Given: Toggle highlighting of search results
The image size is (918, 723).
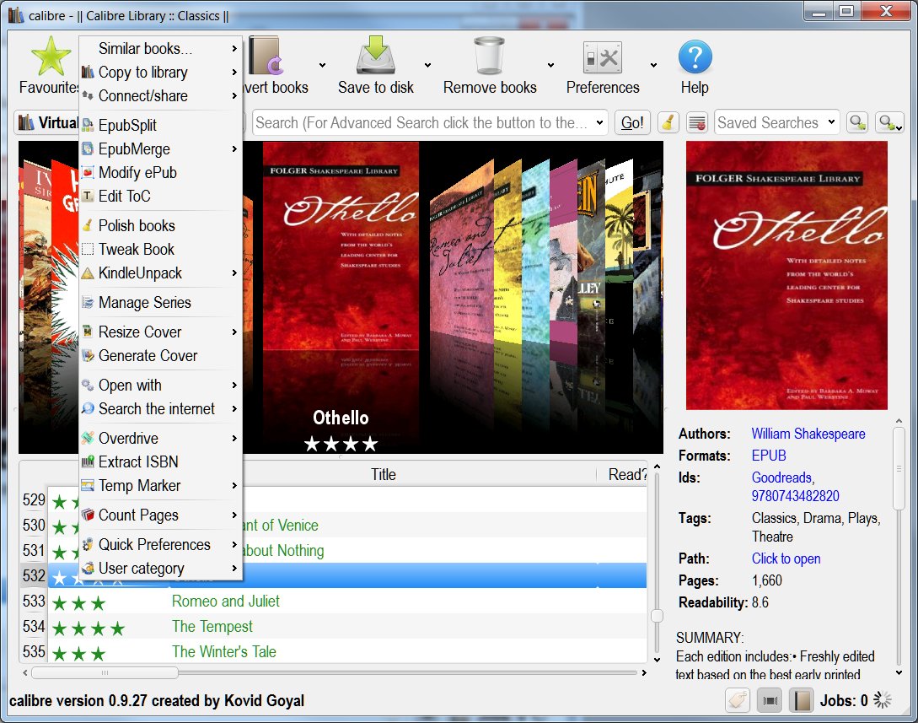Looking at the screenshot, I should click(696, 122).
